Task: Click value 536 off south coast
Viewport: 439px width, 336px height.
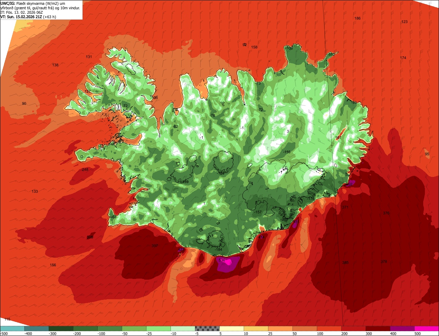Action: (222, 260)
